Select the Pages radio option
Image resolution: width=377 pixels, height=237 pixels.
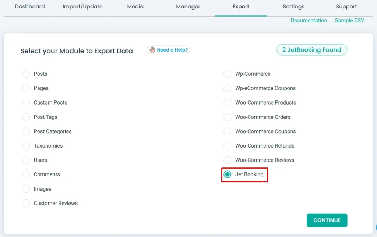pos(26,88)
